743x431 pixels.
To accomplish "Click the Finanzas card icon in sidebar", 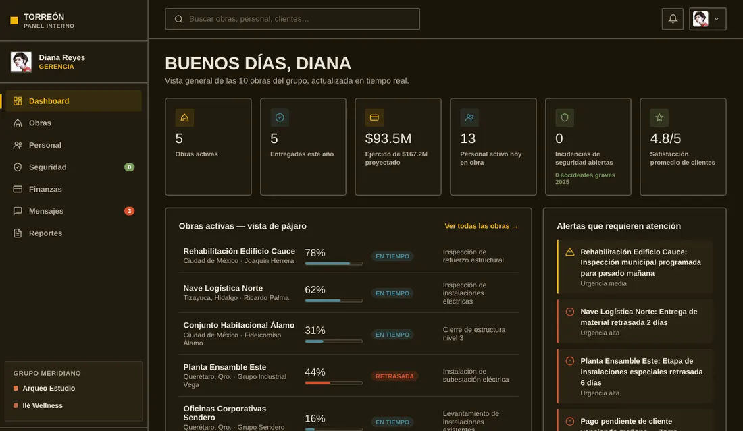I will click(x=18, y=190).
